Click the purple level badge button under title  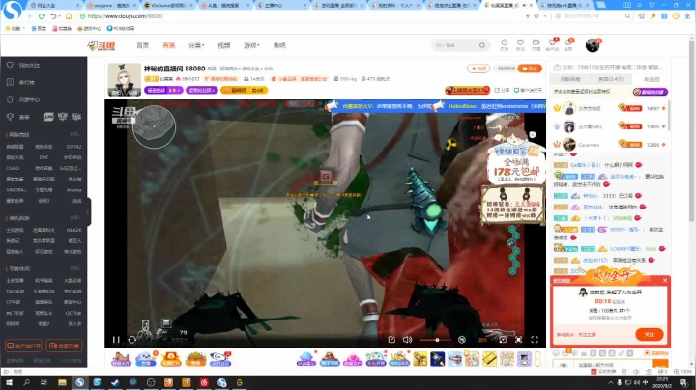(163, 90)
